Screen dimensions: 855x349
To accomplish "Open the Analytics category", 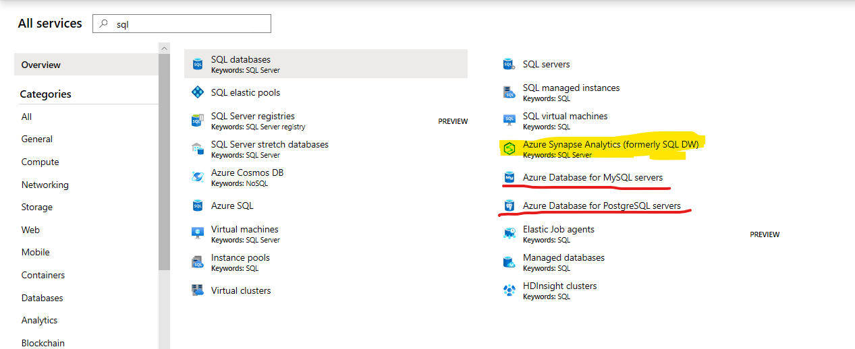I will tap(39, 320).
